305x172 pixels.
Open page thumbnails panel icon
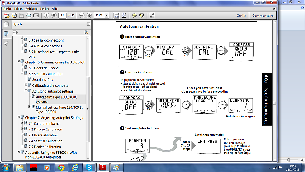click(6, 24)
